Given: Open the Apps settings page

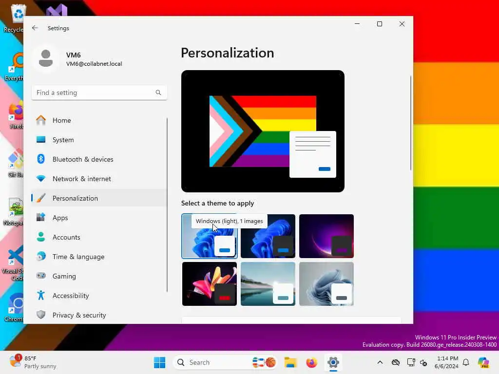Looking at the screenshot, I should tap(99, 218).
